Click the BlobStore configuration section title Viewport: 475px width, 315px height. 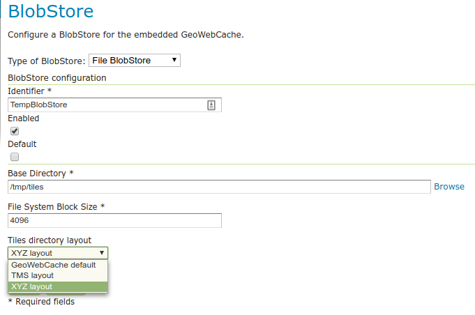[x=57, y=78]
